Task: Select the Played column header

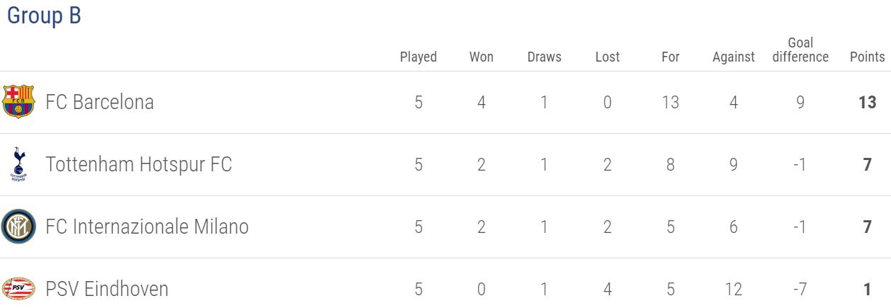Action: (x=419, y=57)
